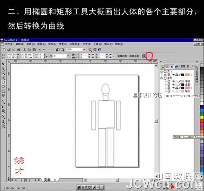The image size is (204, 191).
Task: Click the Undo arrow icon
Action: click(40, 50)
